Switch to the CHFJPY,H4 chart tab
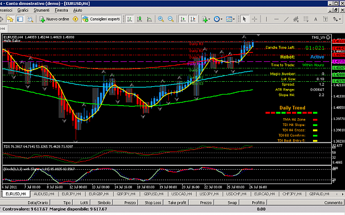Image resolution: width=345 pixels, height=215 pixels. pyautogui.click(x=292, y=194)
